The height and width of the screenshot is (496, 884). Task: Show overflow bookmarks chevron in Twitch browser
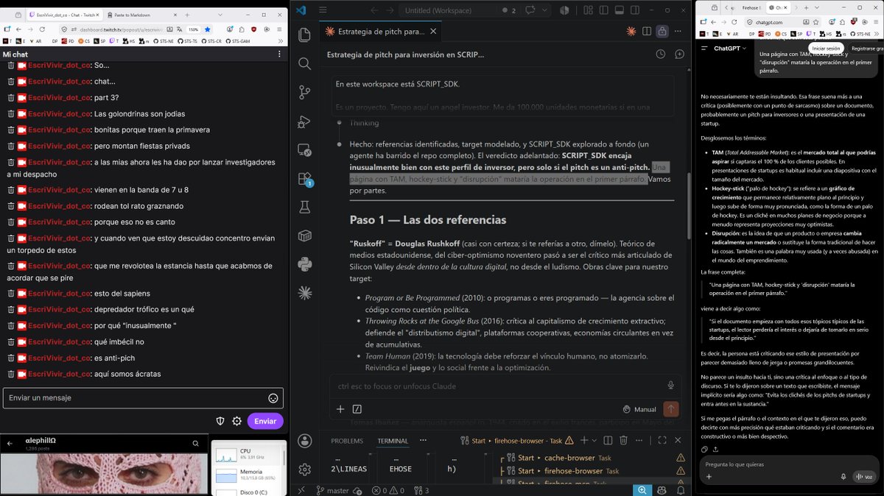click(x=281, y=41)
